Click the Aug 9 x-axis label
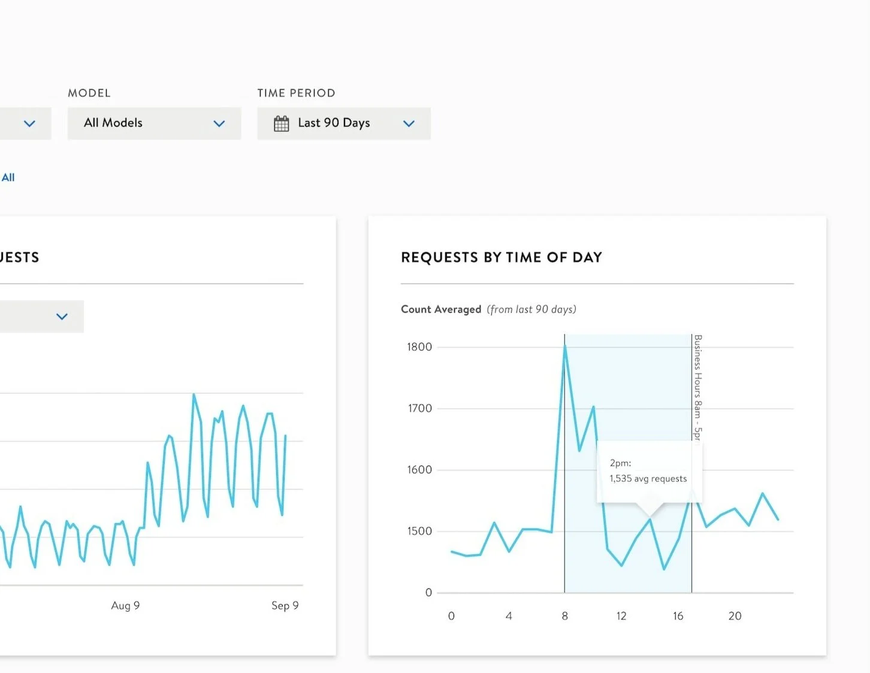Screen dimensions: 870x673 pyautogui.click(x=125, y=606)
